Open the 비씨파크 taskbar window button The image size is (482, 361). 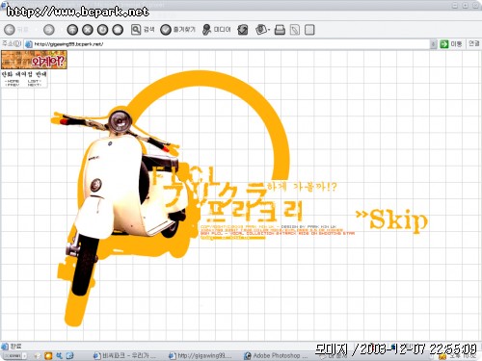(124, 355)
